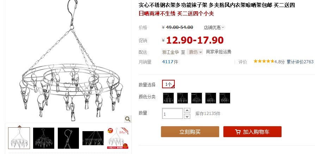Screen dimensions: 315x154
Task: Click the shopping cart icon on the red button
Action: click(x=237, y=132)
